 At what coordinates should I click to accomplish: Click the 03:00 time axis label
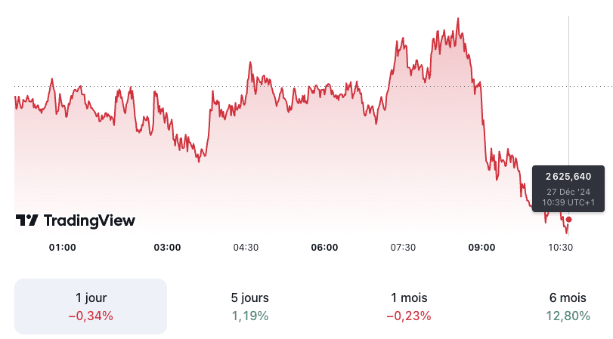167,247
